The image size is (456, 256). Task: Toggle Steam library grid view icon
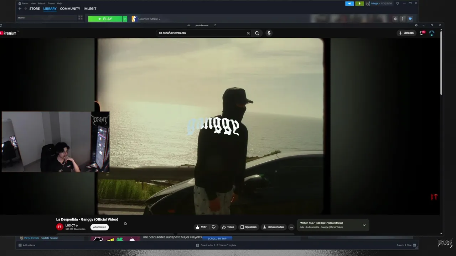coord(81,17)
